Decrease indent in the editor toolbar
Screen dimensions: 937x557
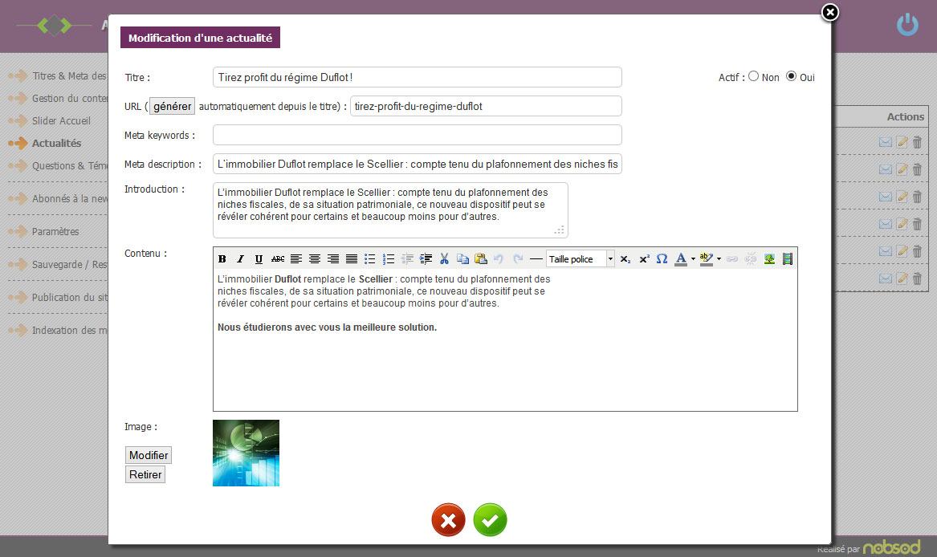408,258
